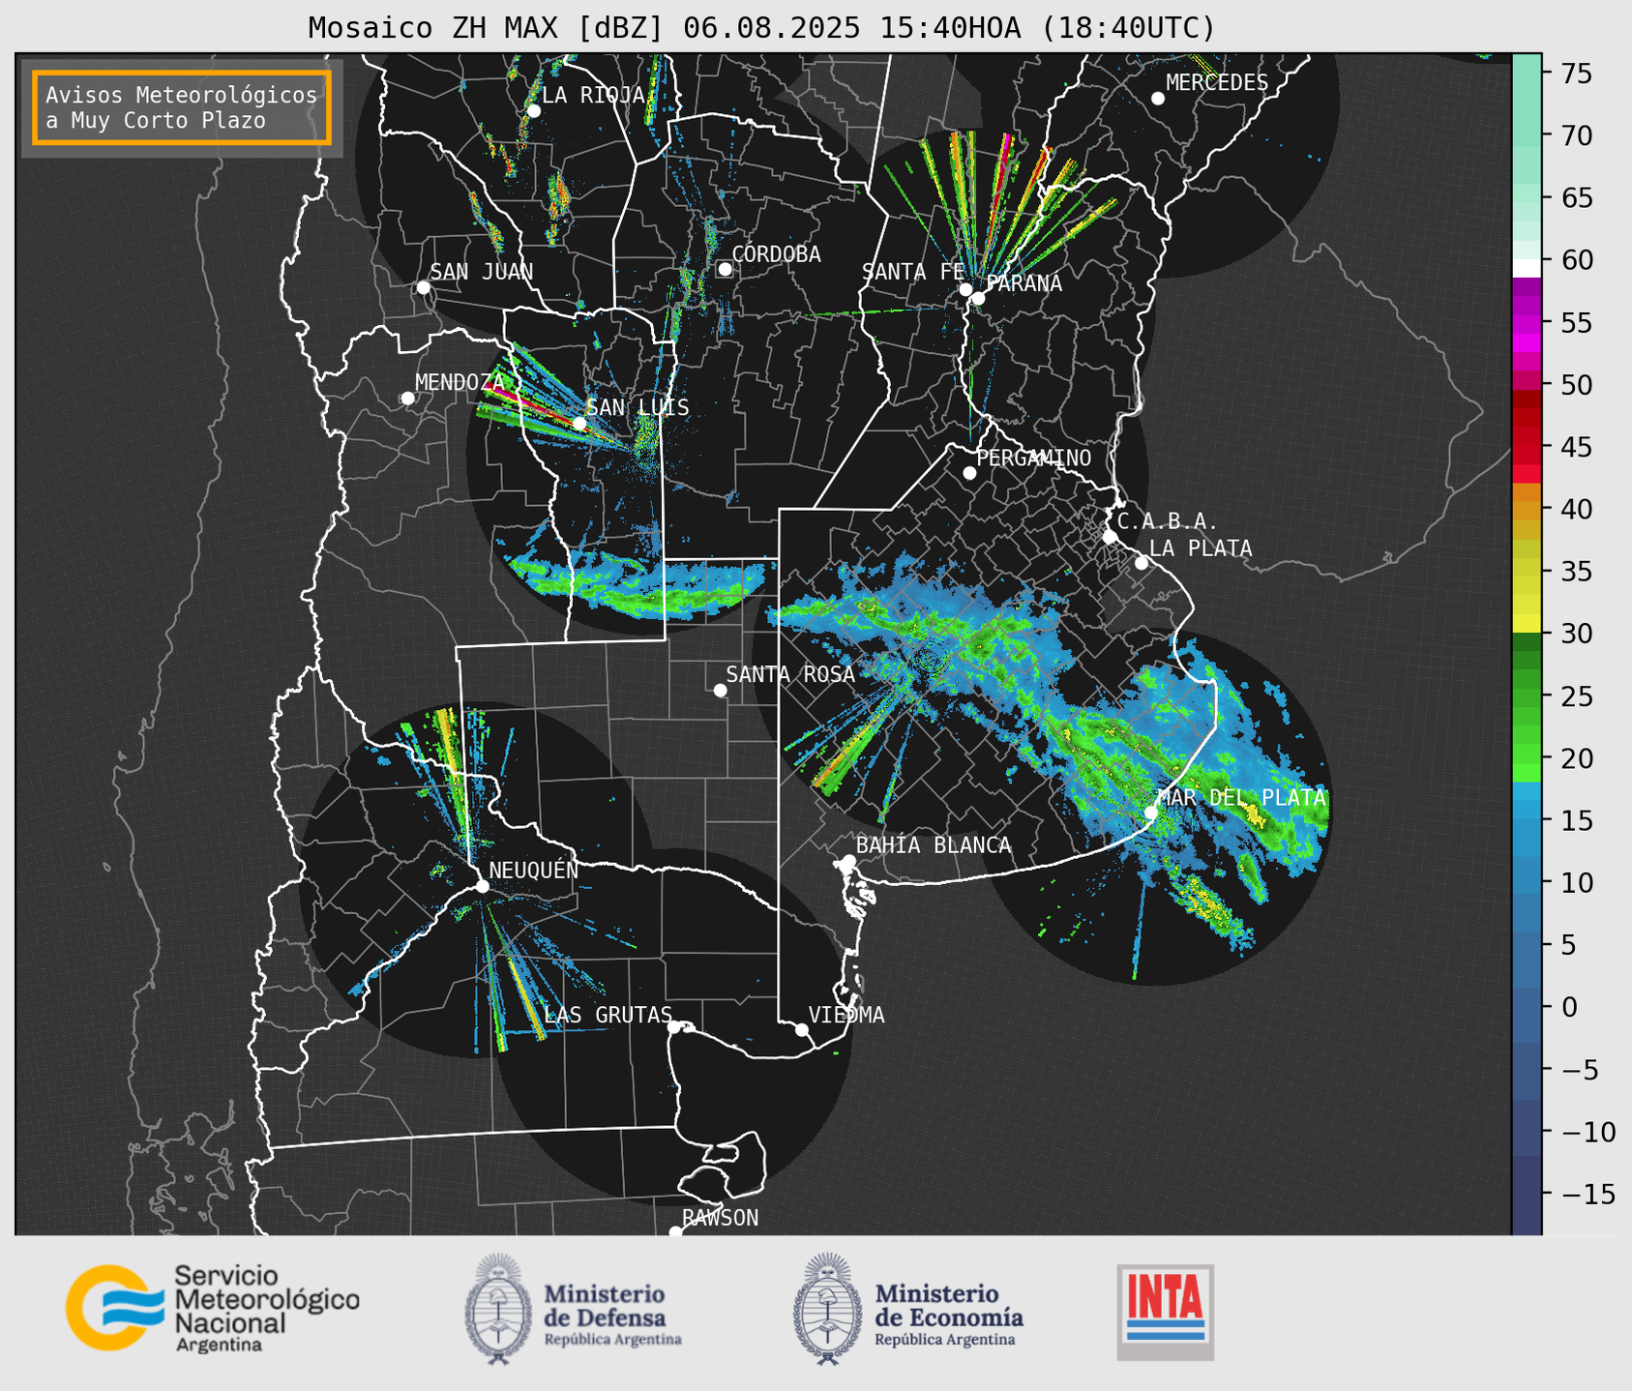
Task: Select the NEUQUÉN city marker
Action: tap(482, 886)
